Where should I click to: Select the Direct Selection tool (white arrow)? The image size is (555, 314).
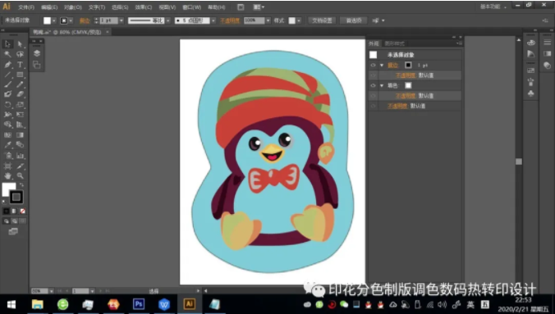pyautogui.click(x=20, y=44)
